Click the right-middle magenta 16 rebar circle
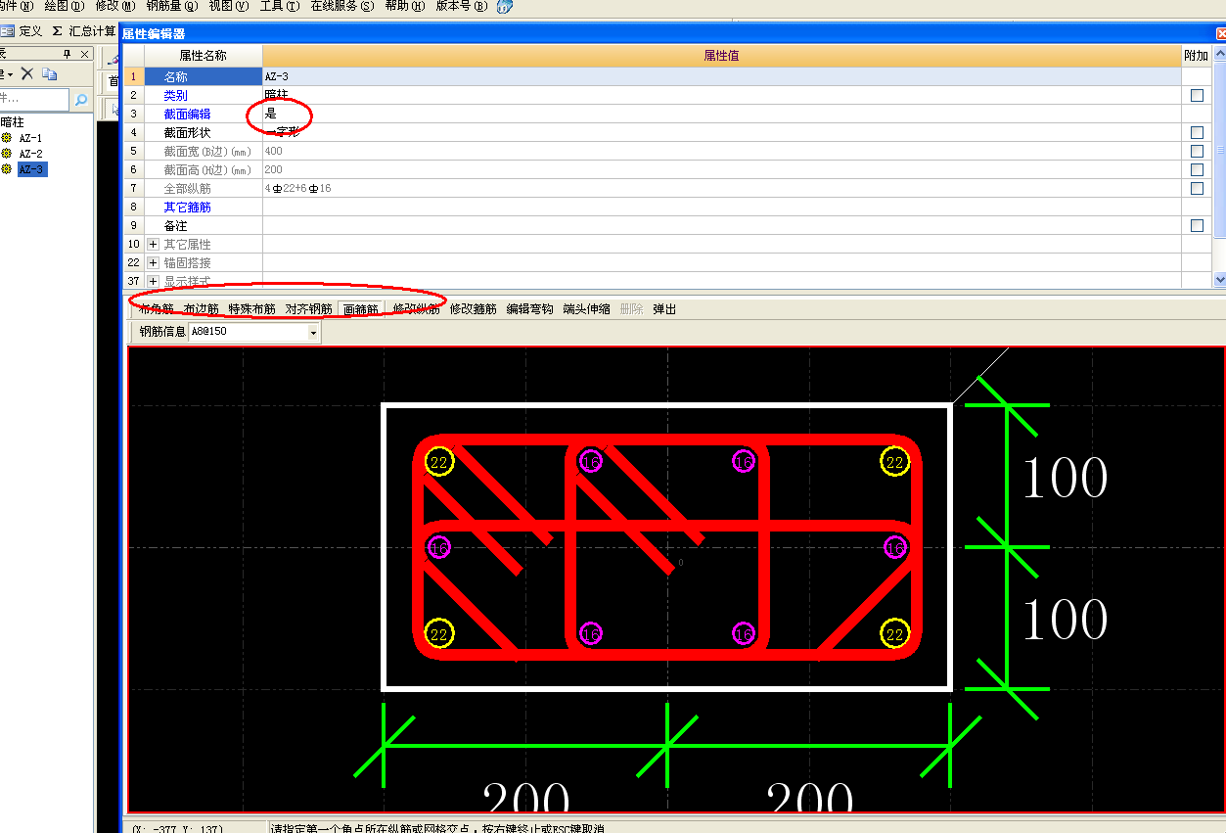 click(894, 548)
